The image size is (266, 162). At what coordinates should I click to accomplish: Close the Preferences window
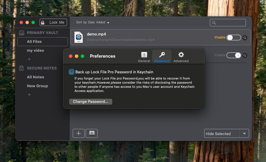[71, 56]
